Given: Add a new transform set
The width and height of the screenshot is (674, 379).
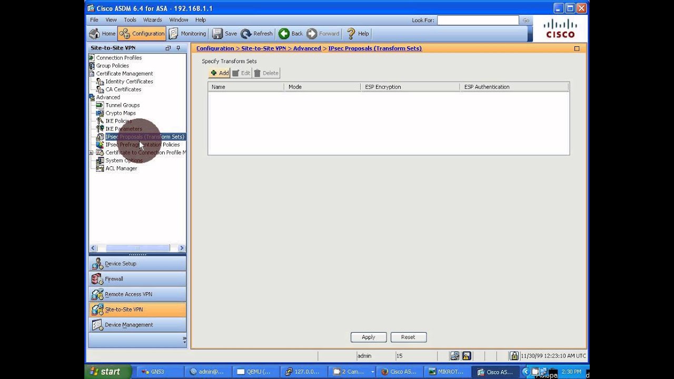Looking at the screenshot, I should coord(219,73).
